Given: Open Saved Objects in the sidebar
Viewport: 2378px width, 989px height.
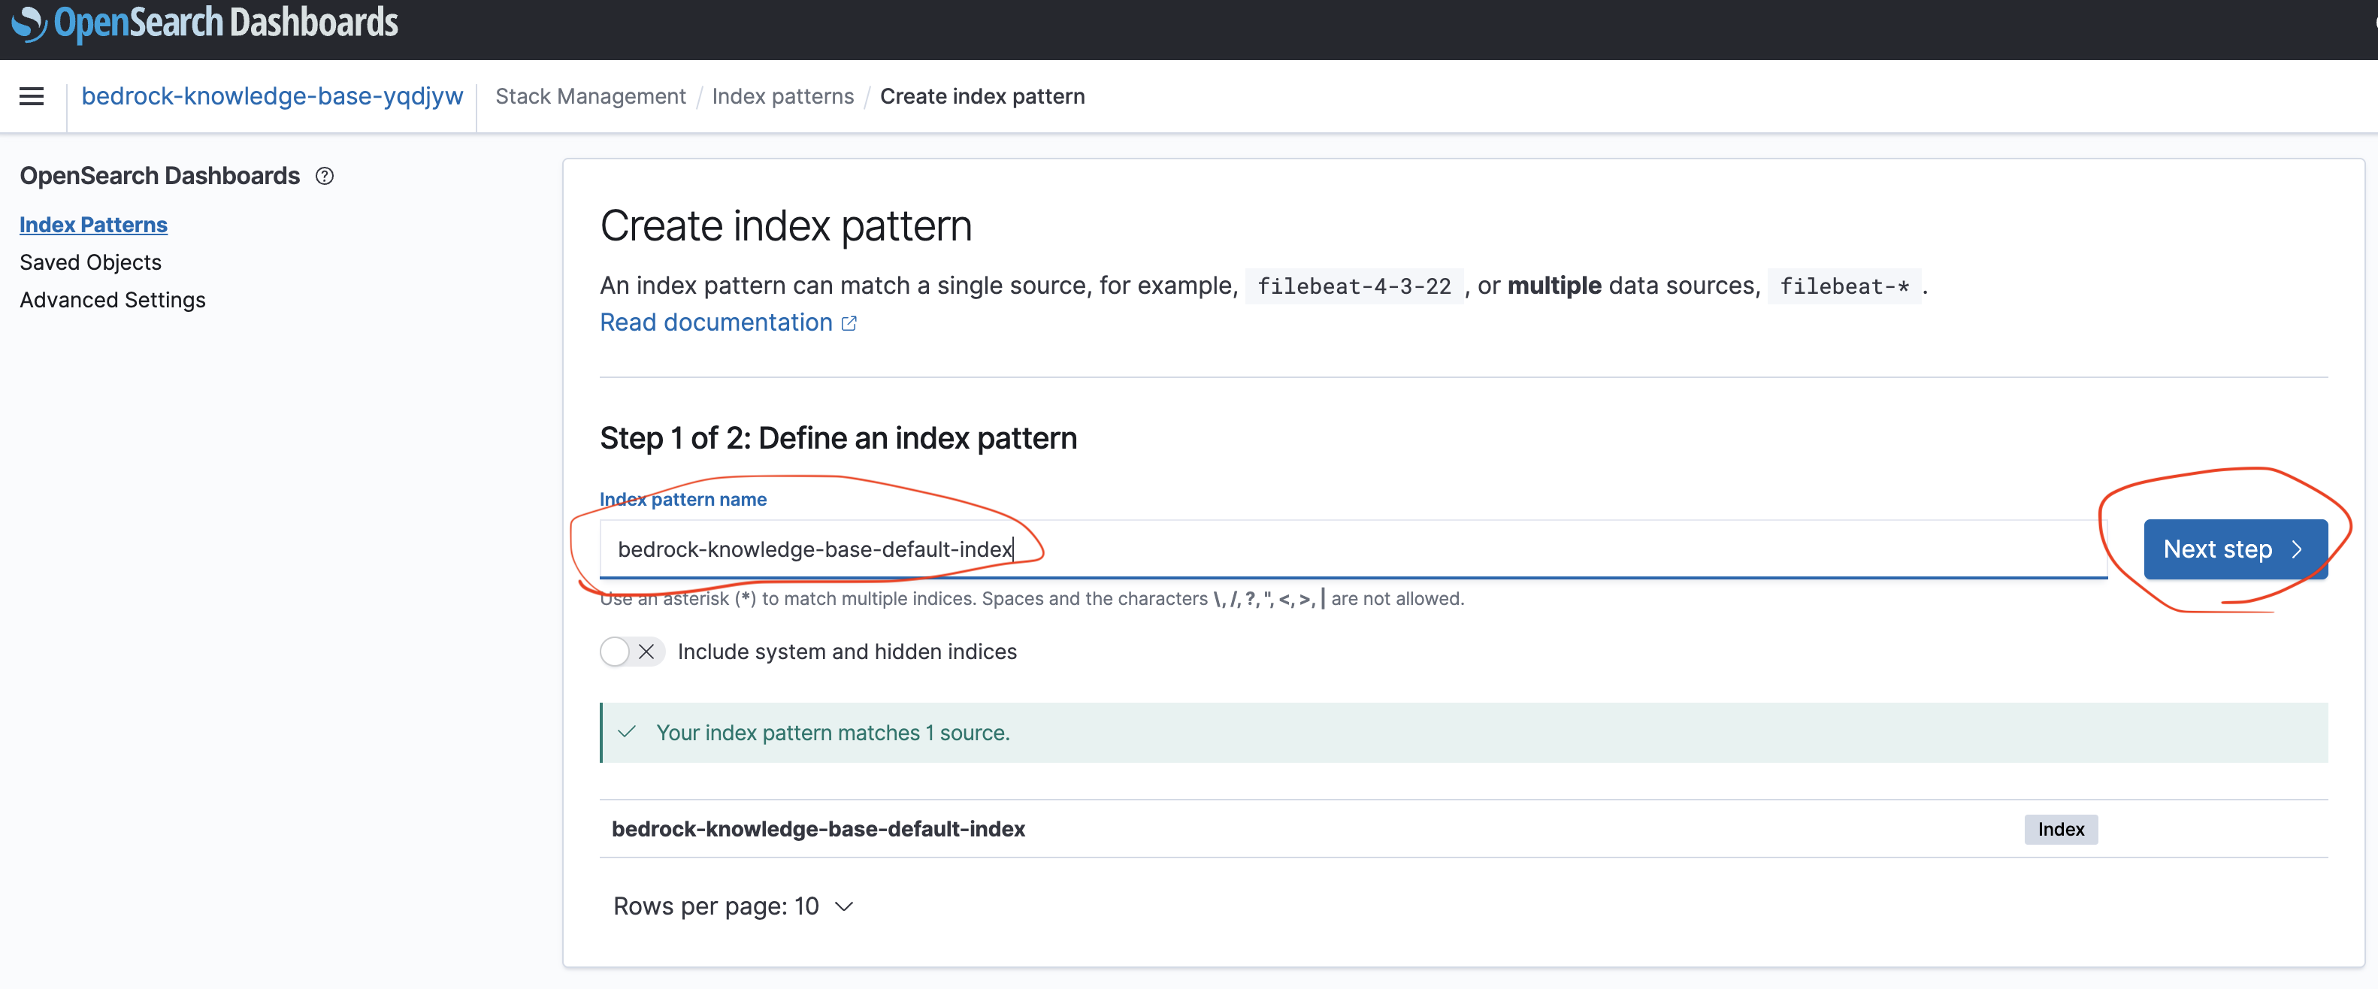Looking at the screenshot, I should [x=90, y=262].
